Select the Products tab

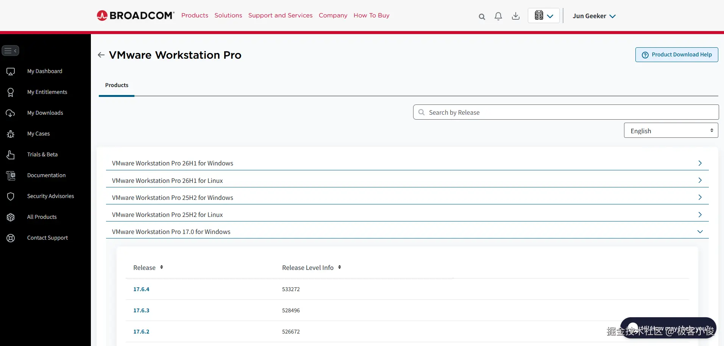tap(117, 85)
